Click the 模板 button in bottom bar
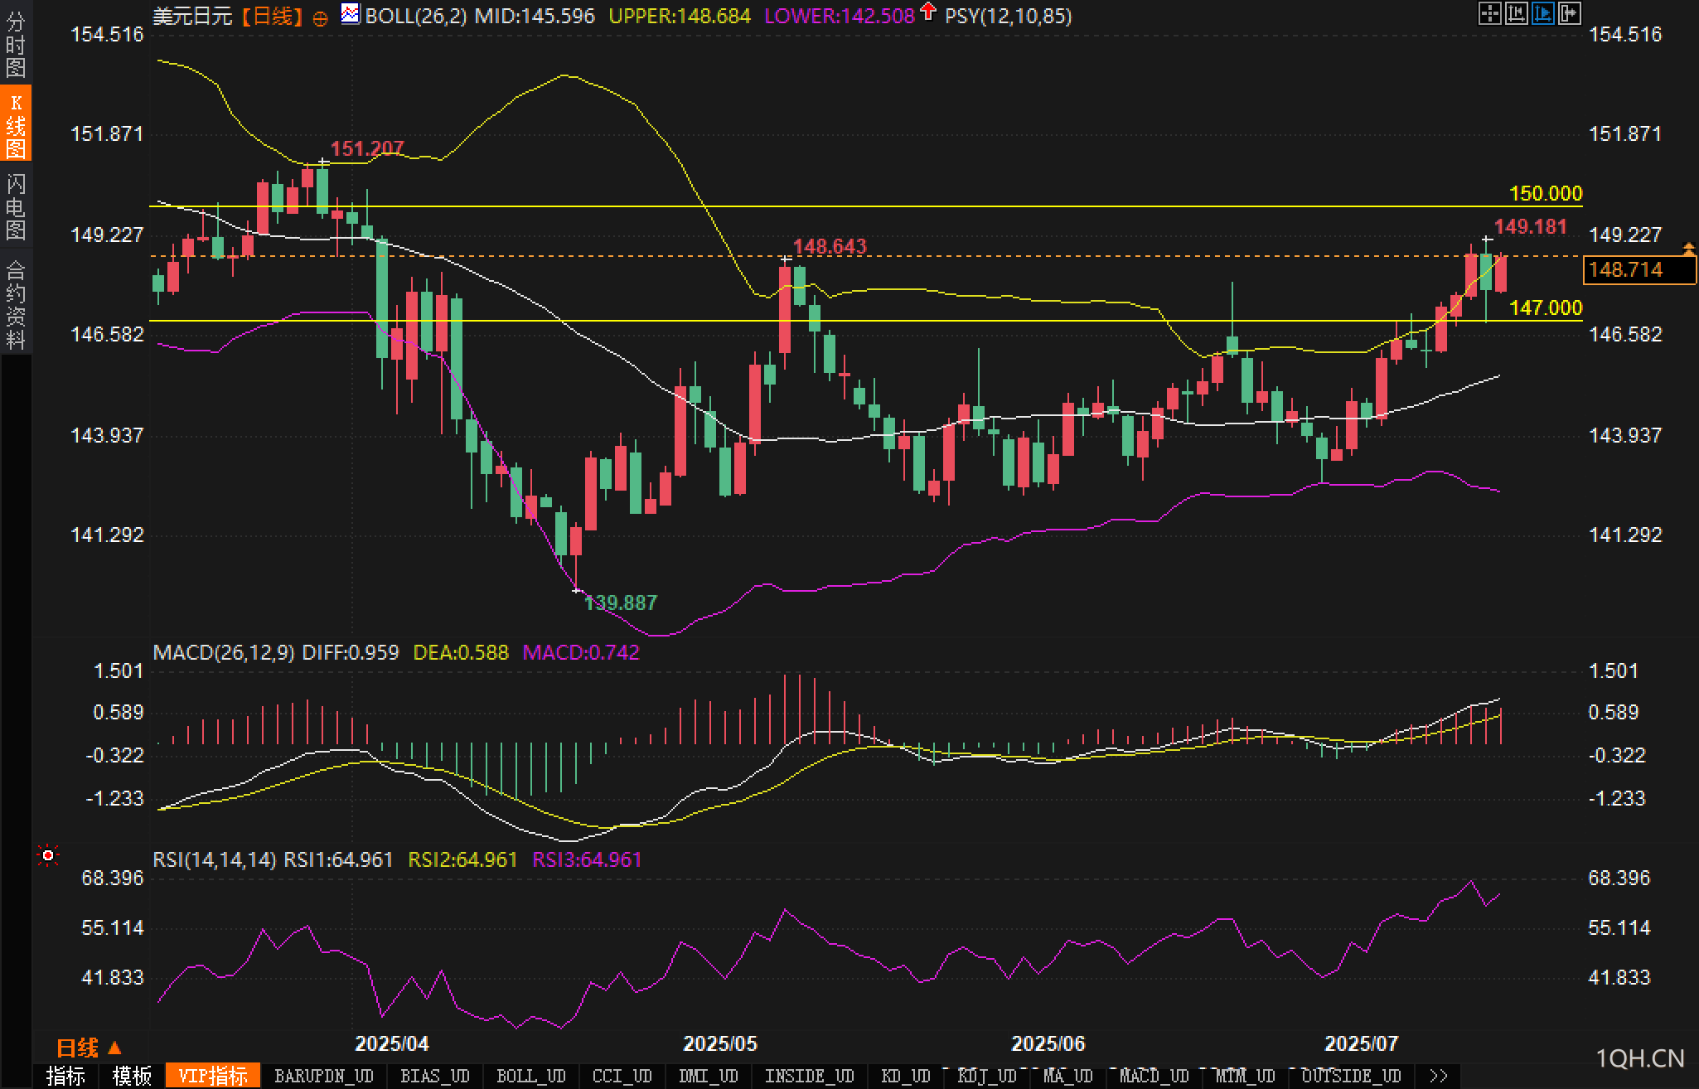Image resolution: width=1699 pixels, height=1089 pixels. click(133, 1077)
